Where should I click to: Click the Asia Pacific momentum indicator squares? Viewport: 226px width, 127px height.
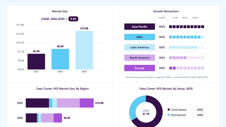point(187,27)
